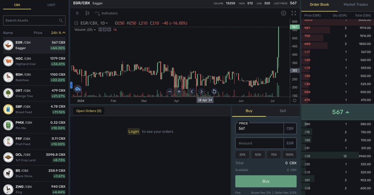Select the ZING /CBX asset row
The image size is (374, 195).
pyautogui.click(x=34, y=189)
